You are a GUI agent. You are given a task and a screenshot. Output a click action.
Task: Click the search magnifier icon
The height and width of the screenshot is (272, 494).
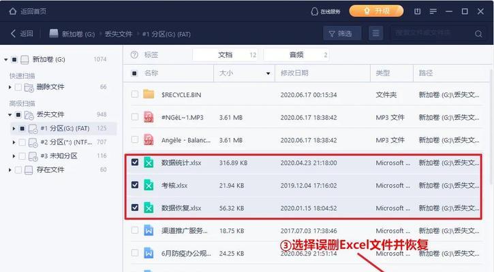pos(478,33)
